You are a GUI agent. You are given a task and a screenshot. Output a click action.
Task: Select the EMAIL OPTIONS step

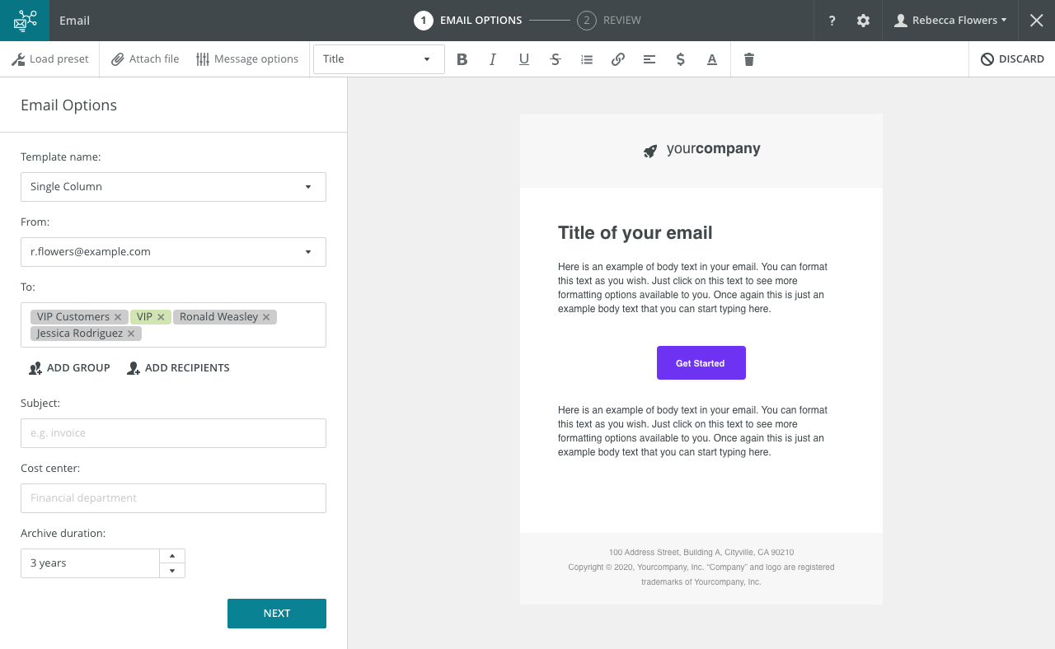[x=468, y=21]
